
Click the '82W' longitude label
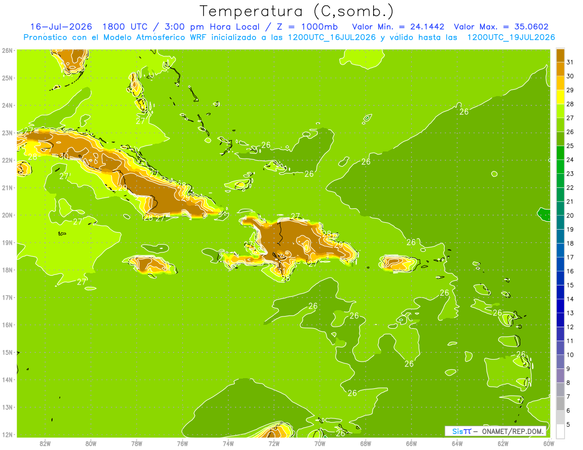pos(45,443)
